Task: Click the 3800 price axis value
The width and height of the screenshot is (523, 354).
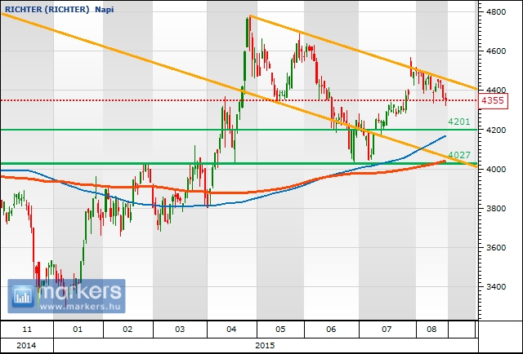Action: click(496, 209)
